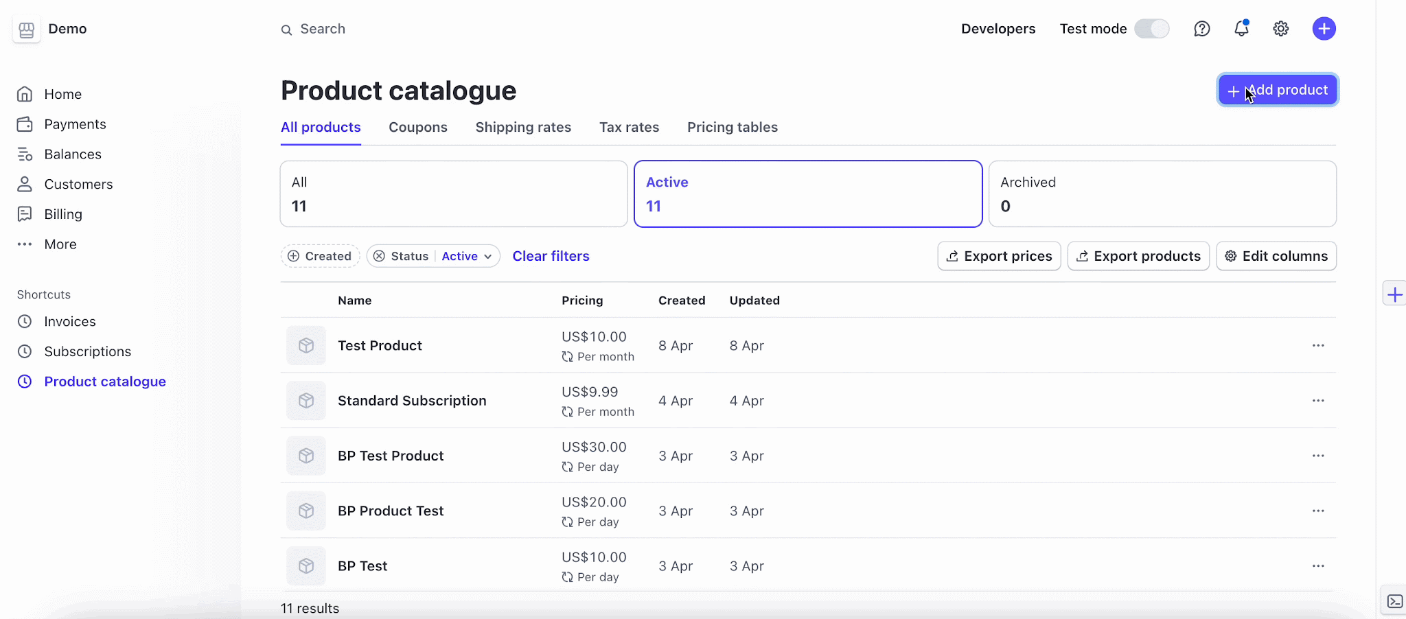
Task: Switch to the Shipping rates tab
Action: point(523,127)
